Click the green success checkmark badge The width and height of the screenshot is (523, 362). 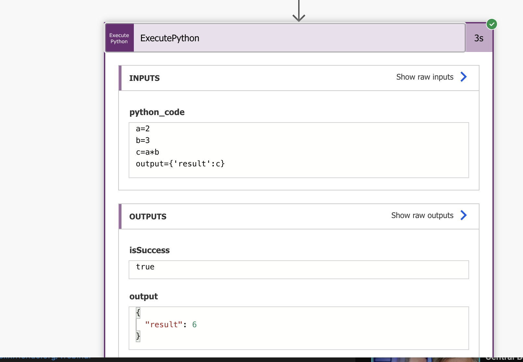pyautogui.click(x=491, y=24)
